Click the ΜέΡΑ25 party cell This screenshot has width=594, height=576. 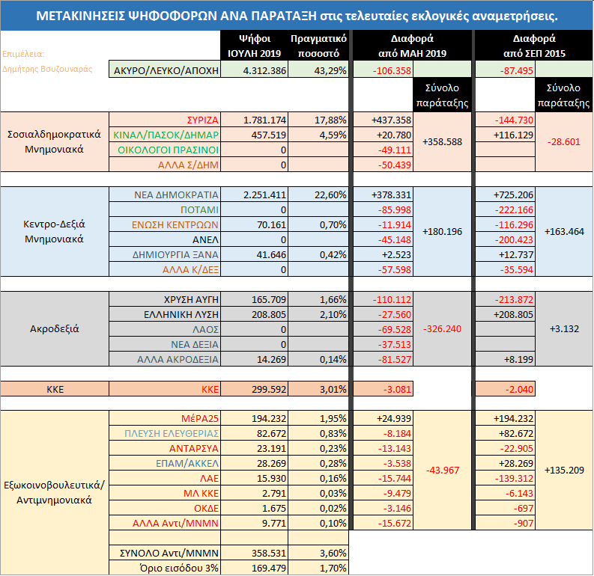165,418
